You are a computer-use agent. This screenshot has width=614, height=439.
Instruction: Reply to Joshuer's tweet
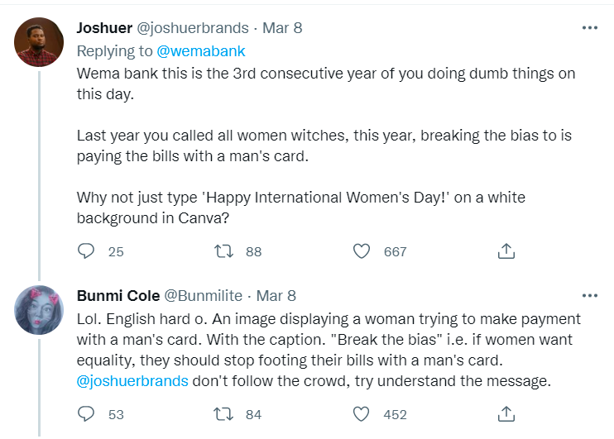click(x=87, y=251)
